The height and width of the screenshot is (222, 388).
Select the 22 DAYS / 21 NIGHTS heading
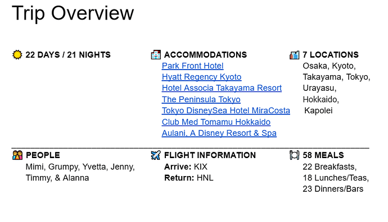pyautogui.click(x=68, y=55)
